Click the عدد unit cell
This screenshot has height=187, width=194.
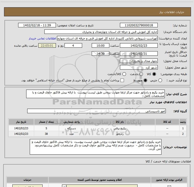tap(72, 134)
